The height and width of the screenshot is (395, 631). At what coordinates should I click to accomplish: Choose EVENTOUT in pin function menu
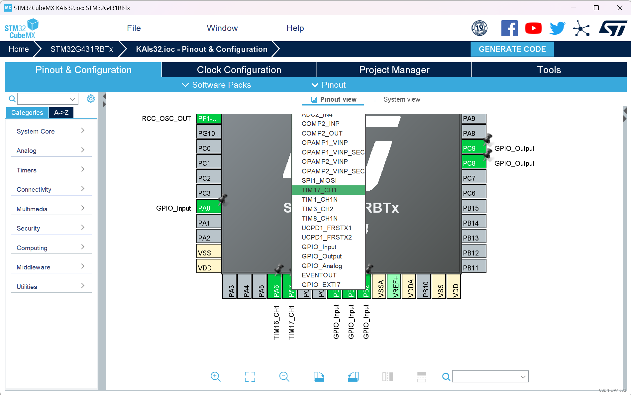tap(328, 275)
